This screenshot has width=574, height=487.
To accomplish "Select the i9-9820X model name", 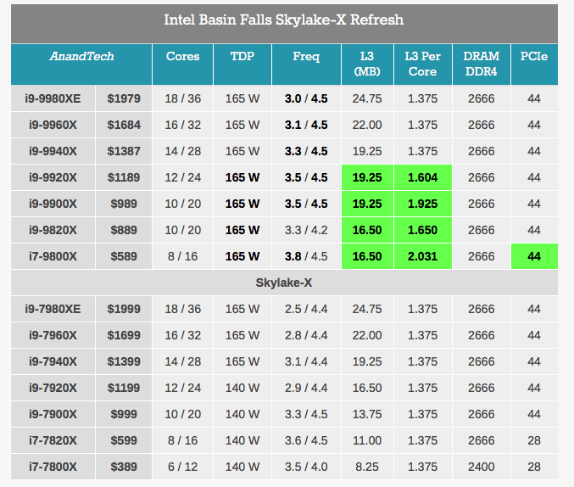I will click(53, 230).
